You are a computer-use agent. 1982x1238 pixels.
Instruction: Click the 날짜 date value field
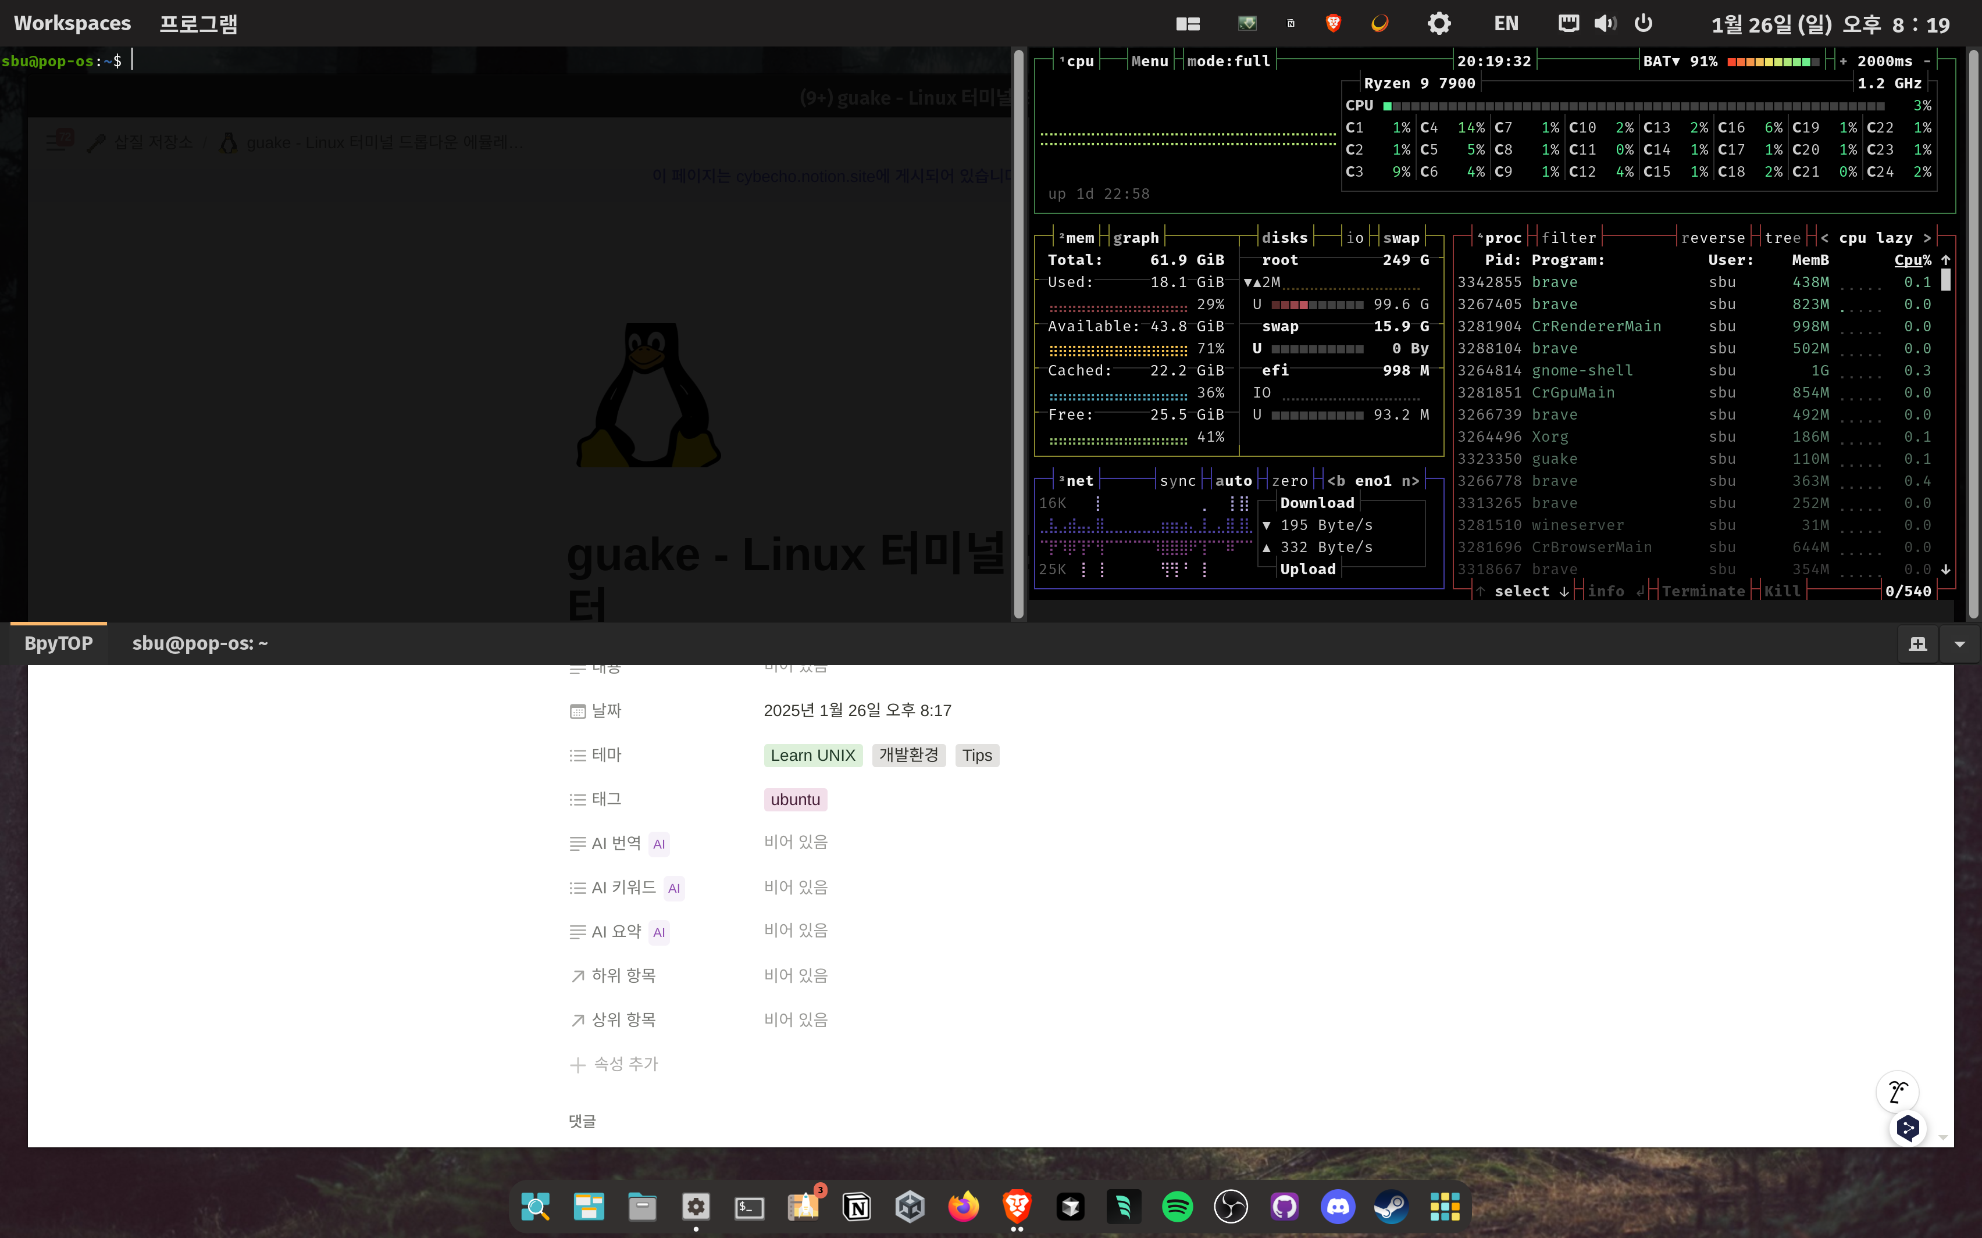click(857, 711)
